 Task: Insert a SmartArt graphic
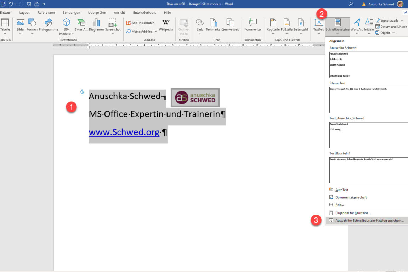(81, 25)
